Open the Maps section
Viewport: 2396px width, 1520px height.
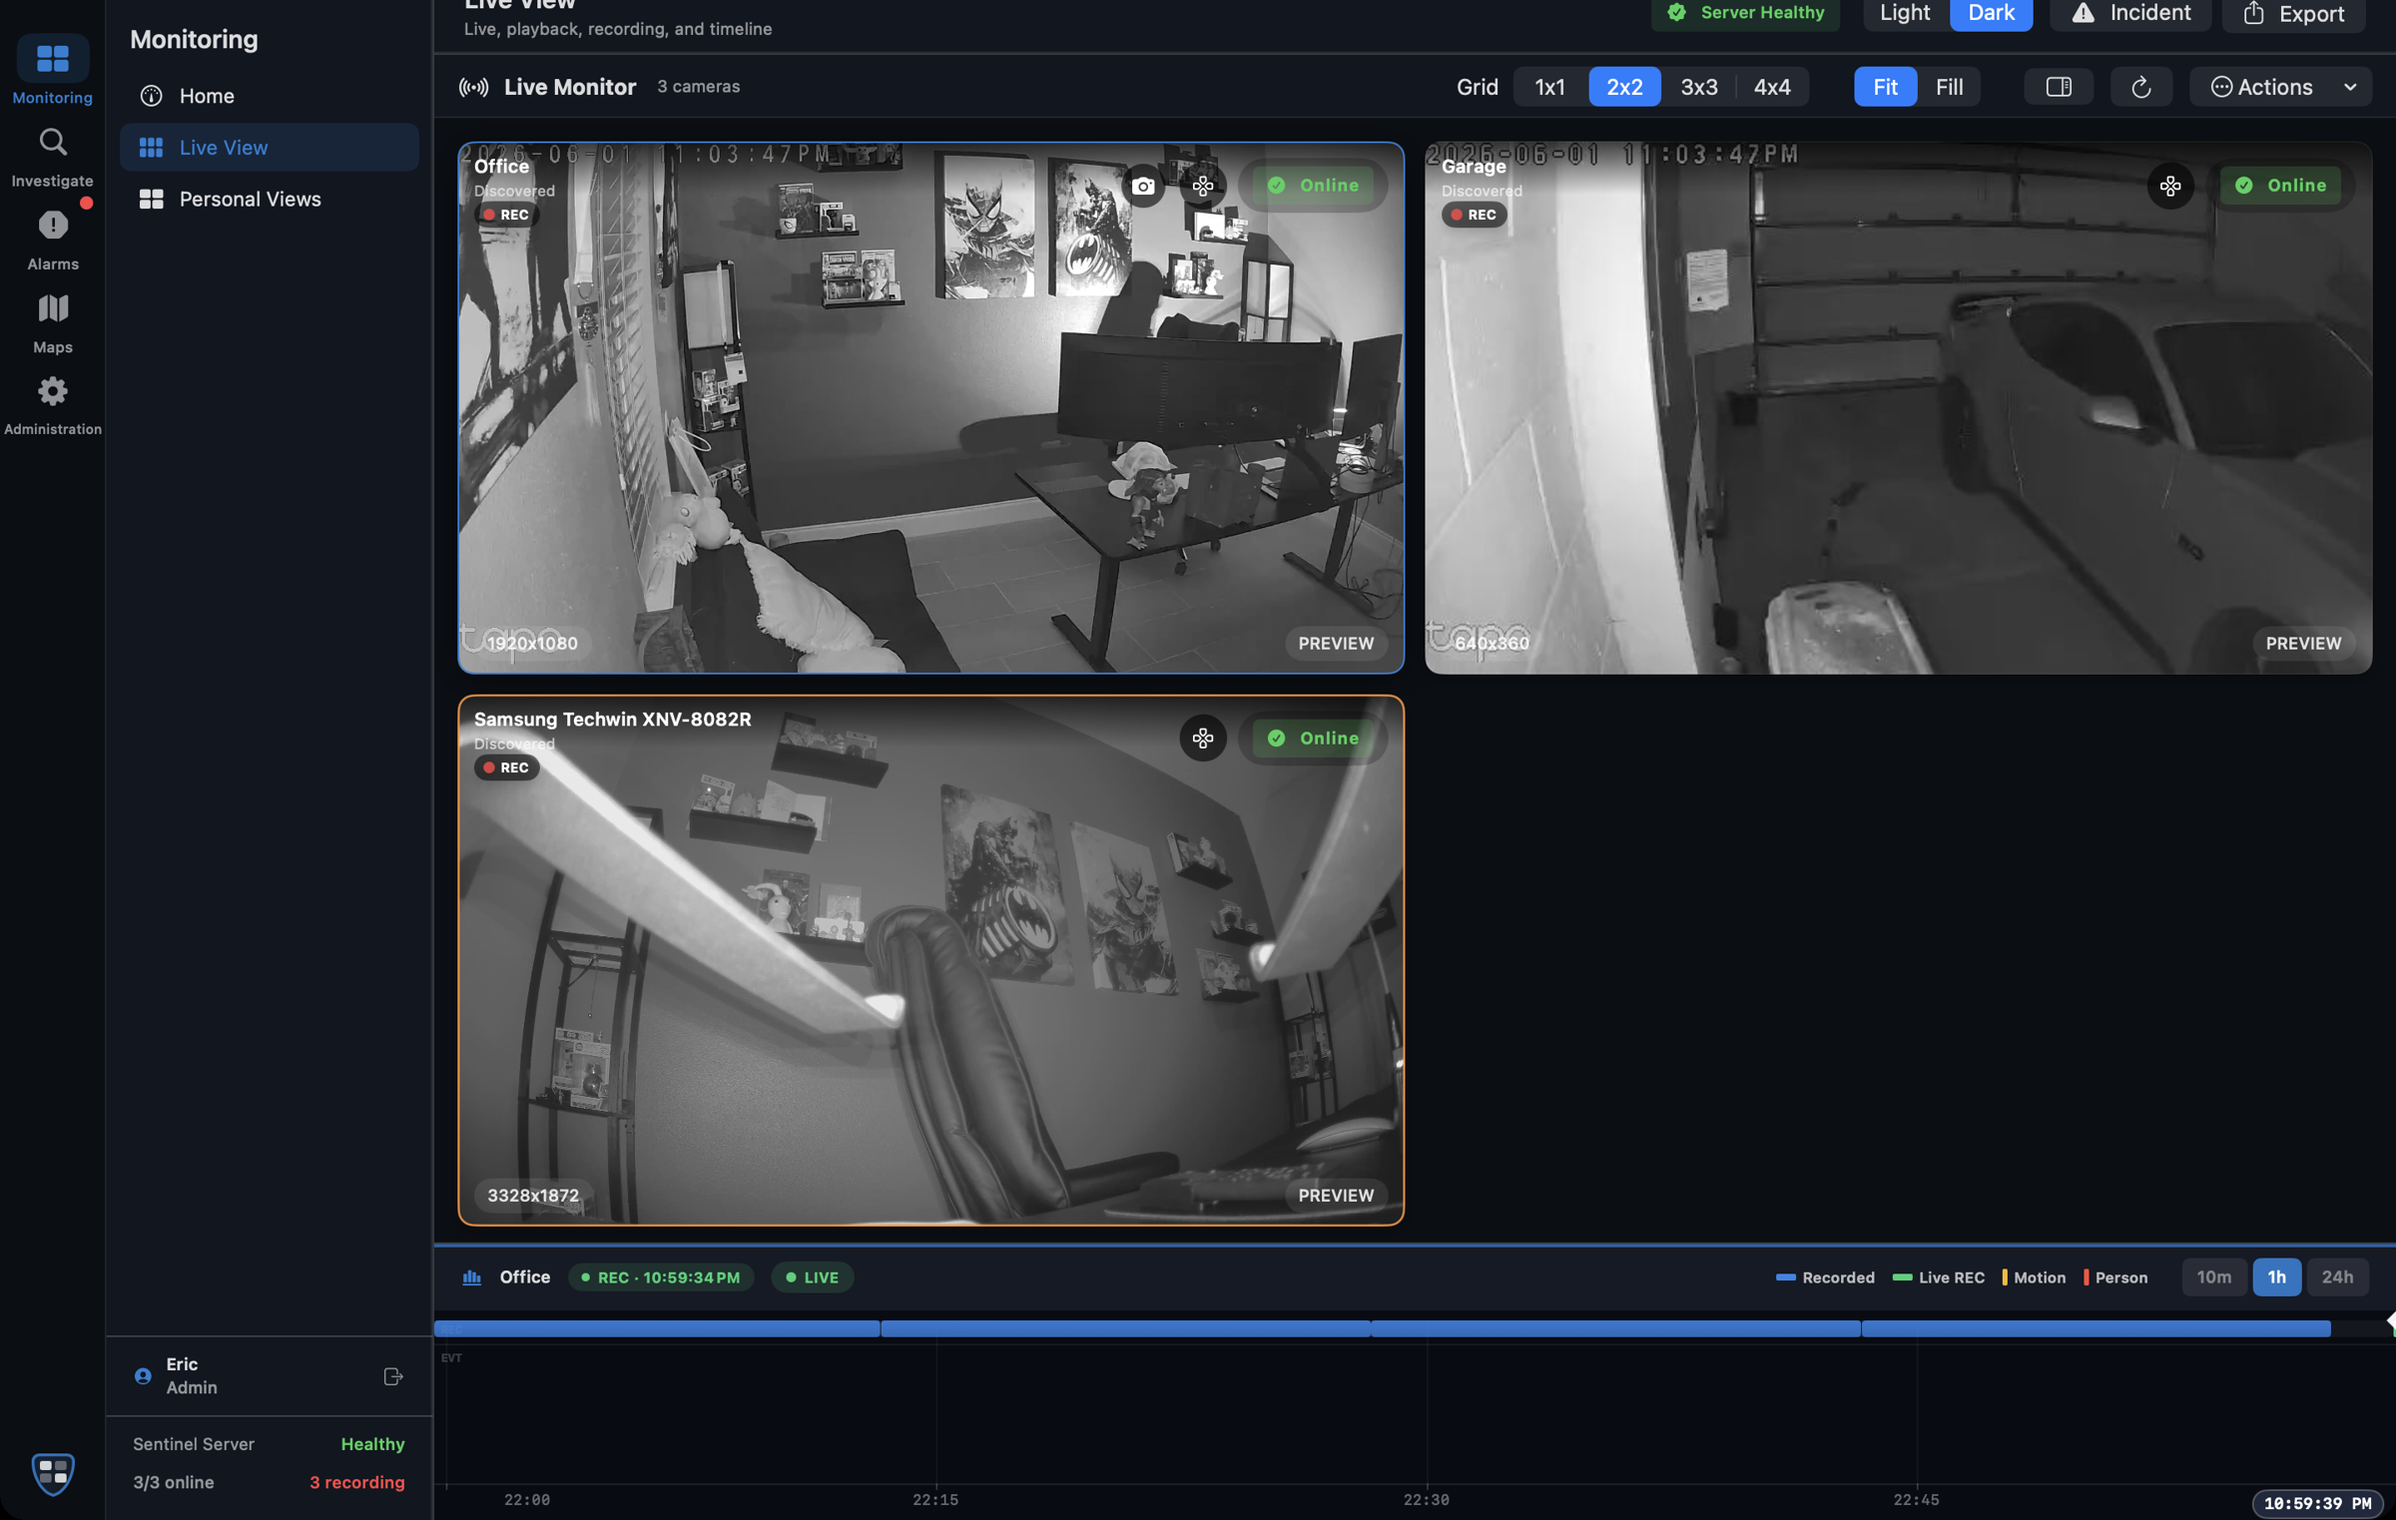coord(52,323)
